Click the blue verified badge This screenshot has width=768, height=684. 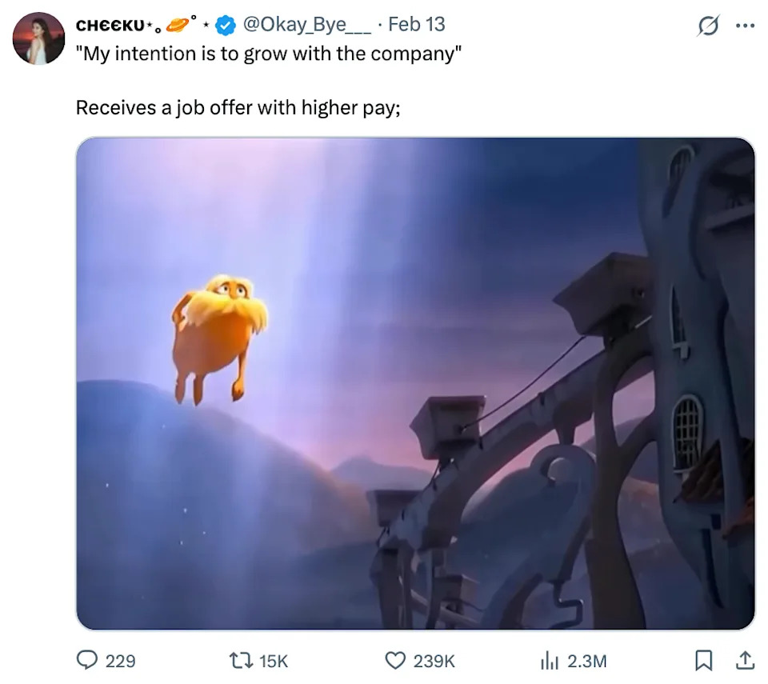click(226, 25)
